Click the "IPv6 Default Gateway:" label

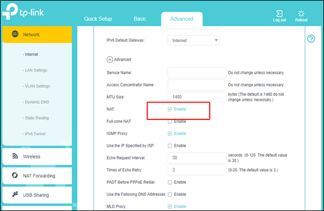[125, 40]
